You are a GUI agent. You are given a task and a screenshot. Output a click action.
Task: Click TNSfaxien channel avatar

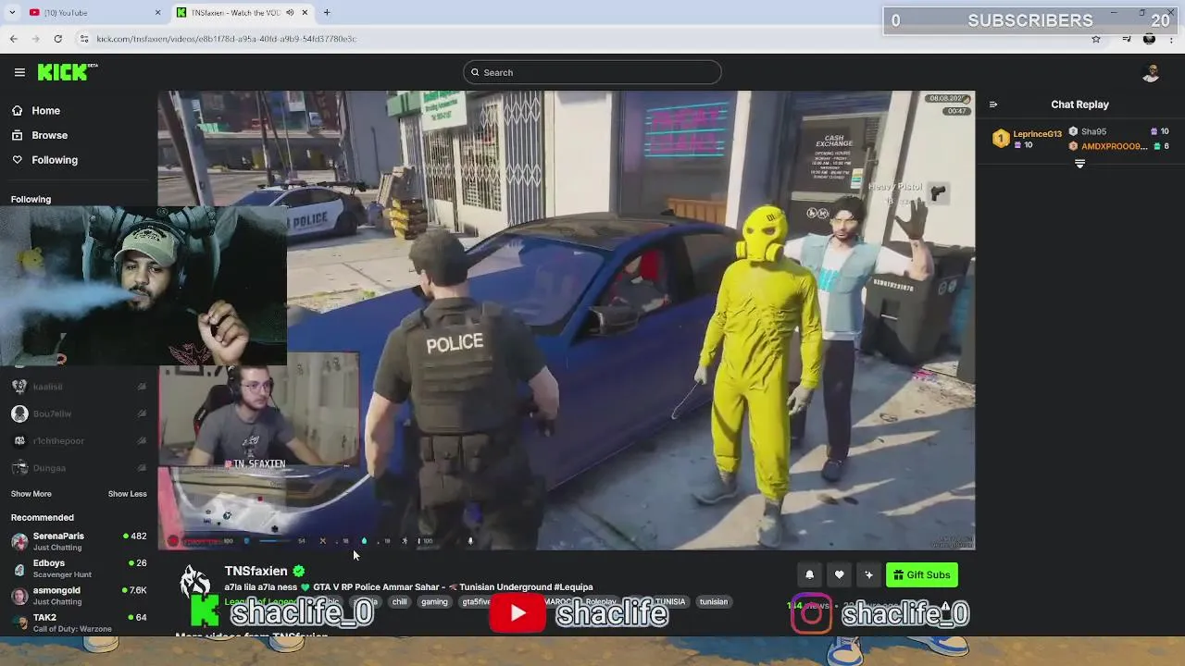[195, 583]
